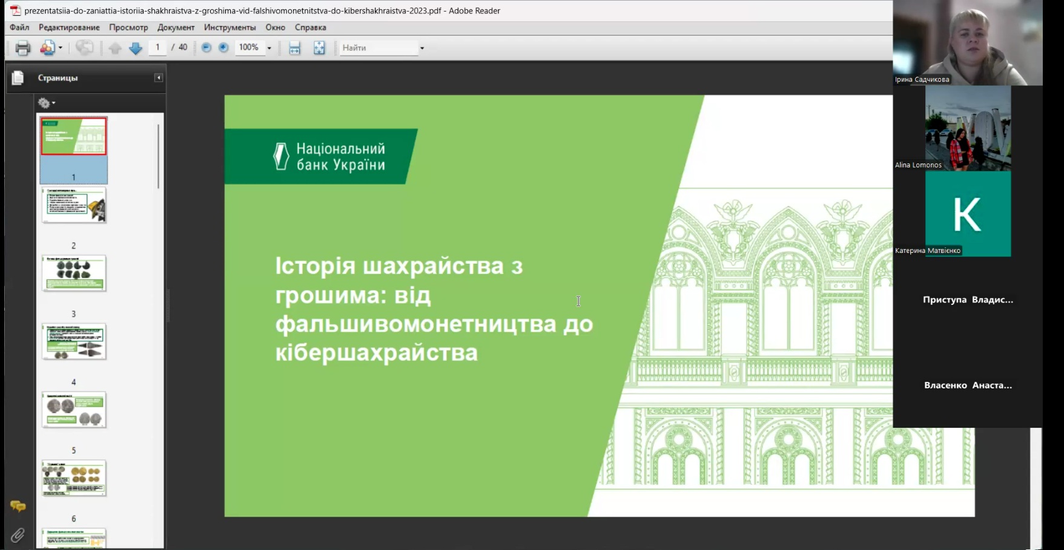Toggle fit full page in window
1064x550 pixels.
(x=319, y=47)
